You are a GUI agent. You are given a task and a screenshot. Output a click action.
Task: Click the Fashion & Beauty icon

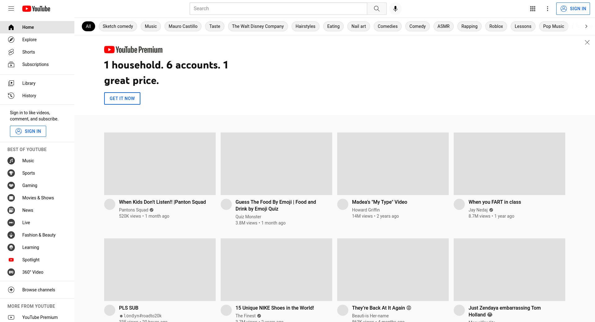[x=11, y=235]
